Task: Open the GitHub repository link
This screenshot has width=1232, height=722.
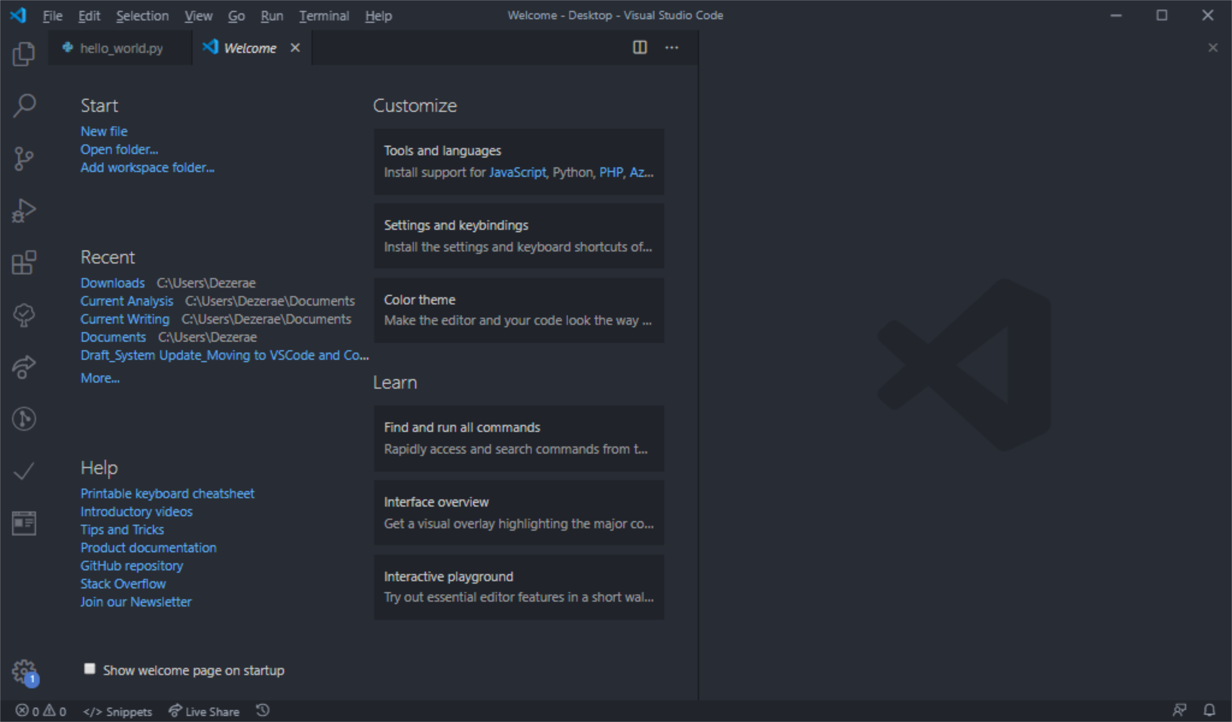Action: pos(132,566)
